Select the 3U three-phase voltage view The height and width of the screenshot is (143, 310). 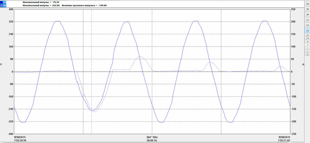tap(308, 4)
